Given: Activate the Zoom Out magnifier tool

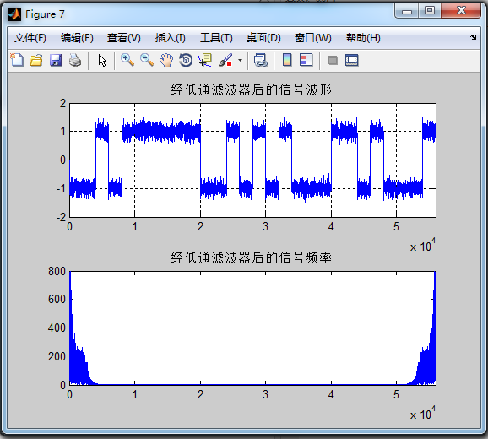Looking at the screenshot, I should [147, 60].
